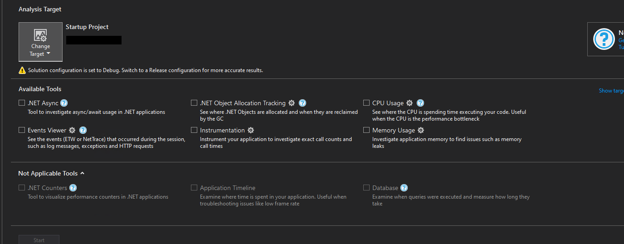
Task: Click the "Instrumentation" label text
Action: pos(222,130)
